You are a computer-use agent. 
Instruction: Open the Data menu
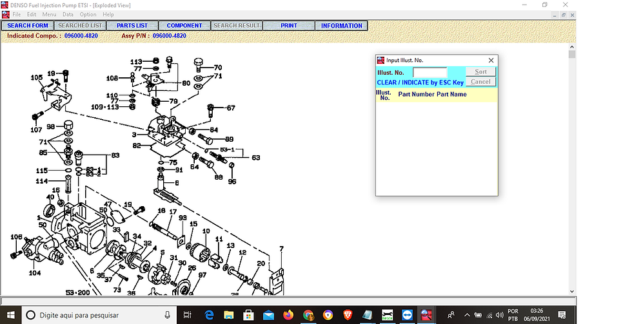[x=68, y=14]
